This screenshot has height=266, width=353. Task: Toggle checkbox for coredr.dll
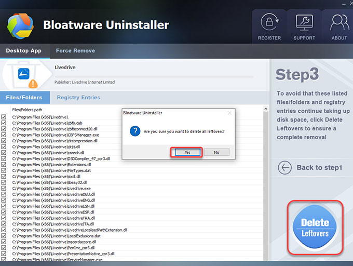(x=4, y=153)
